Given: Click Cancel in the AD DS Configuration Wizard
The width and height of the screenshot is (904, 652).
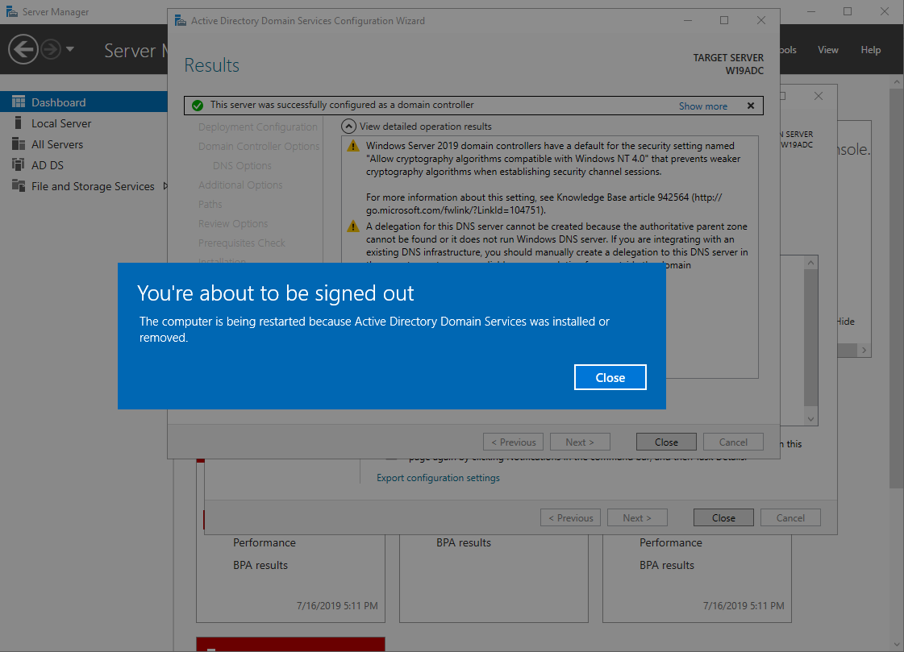Looking at the screenshot, I should (733, 442).
